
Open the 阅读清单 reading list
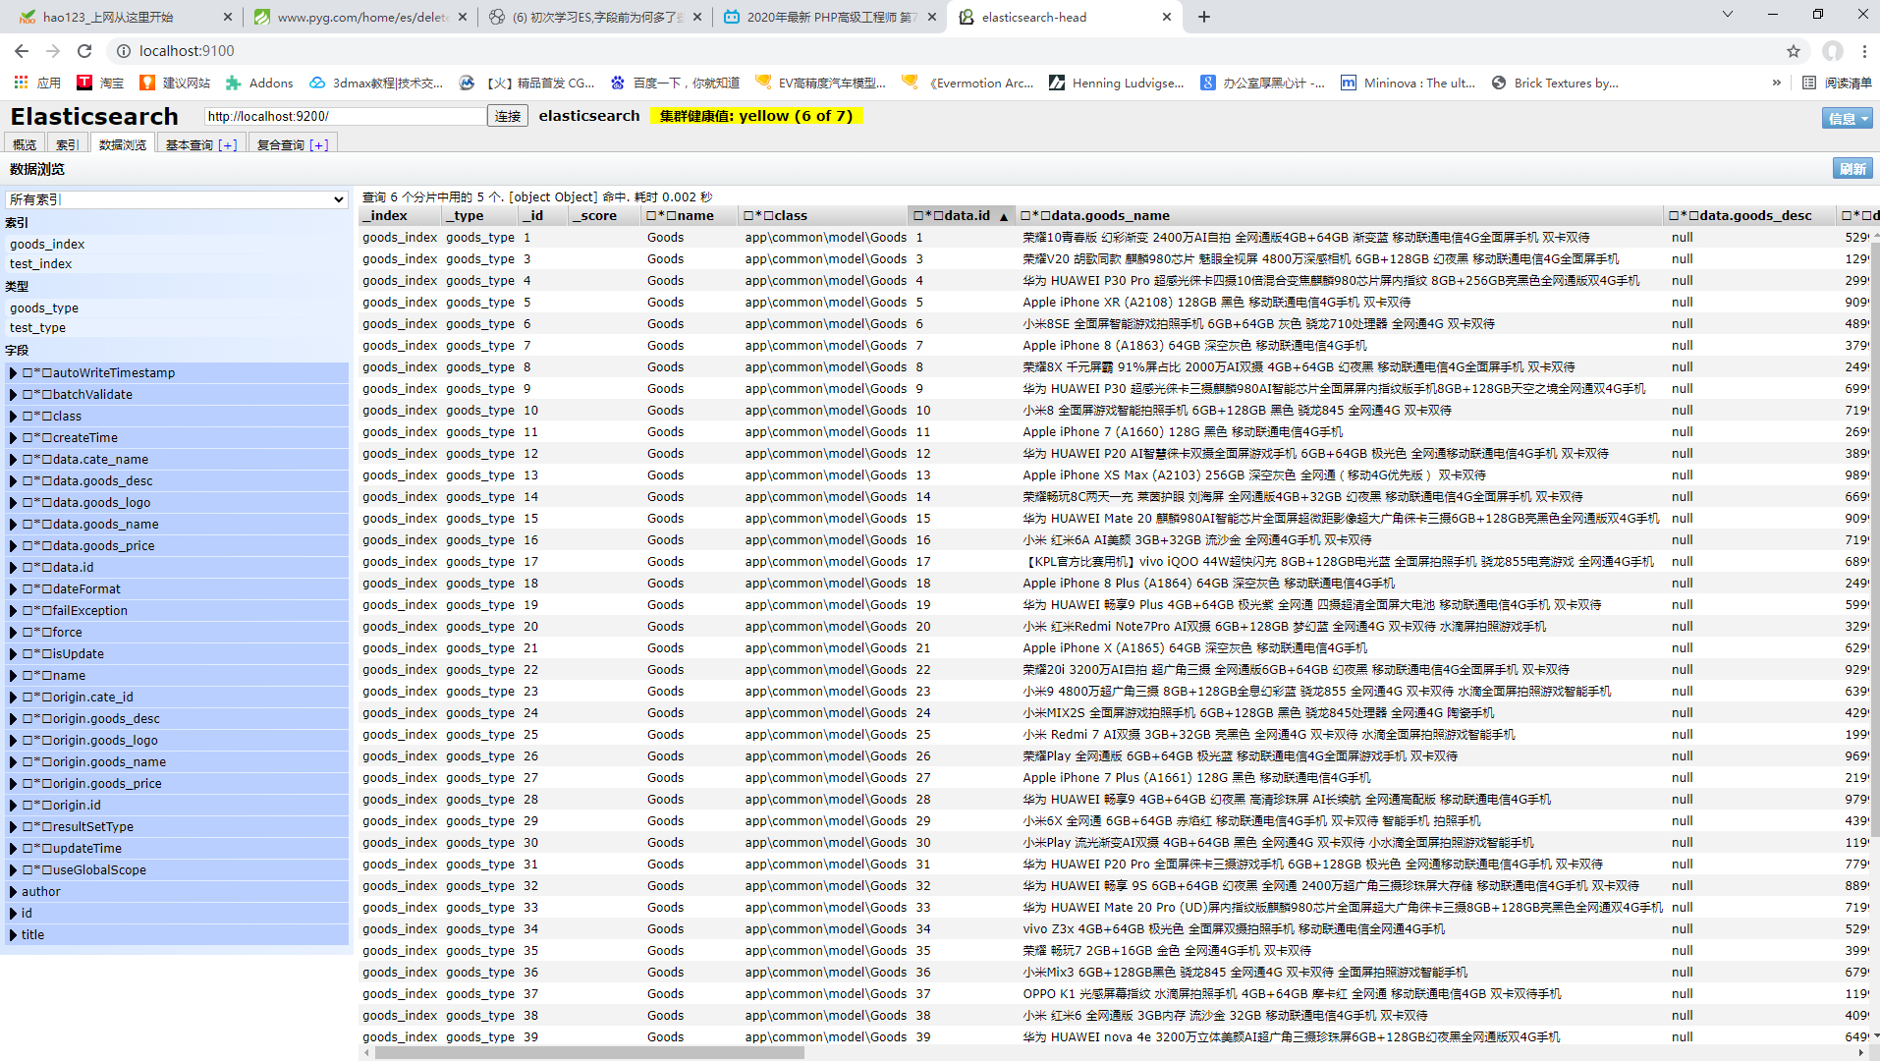click(1837, 83)
